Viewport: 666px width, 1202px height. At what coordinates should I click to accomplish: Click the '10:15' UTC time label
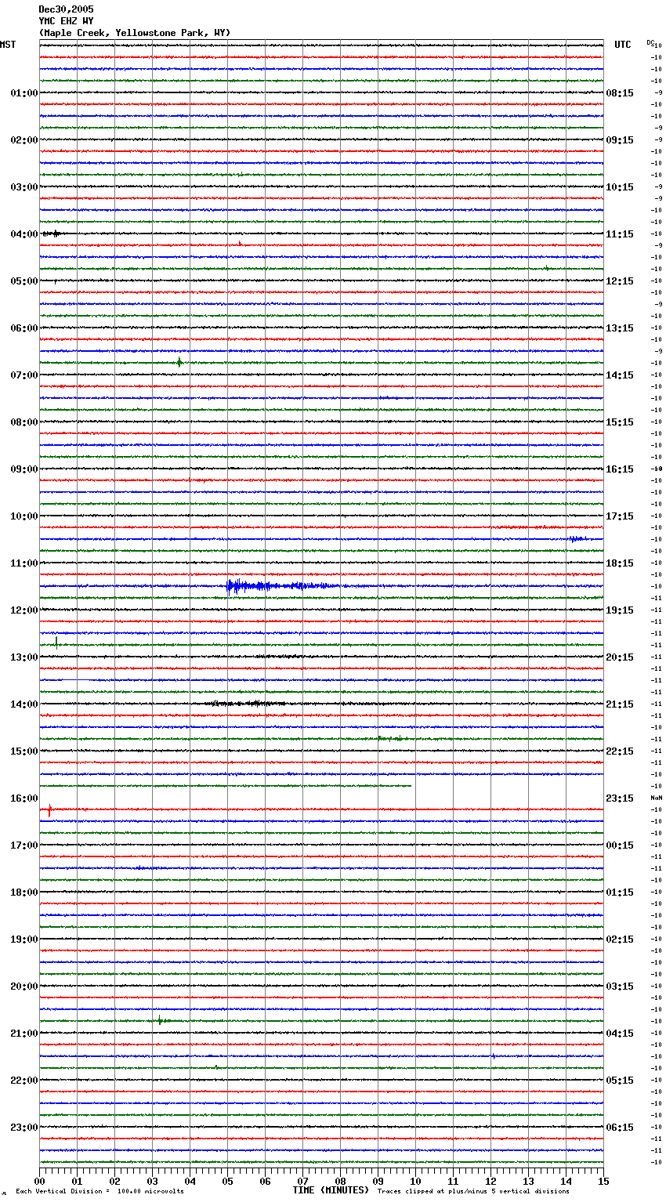[620, 187]
